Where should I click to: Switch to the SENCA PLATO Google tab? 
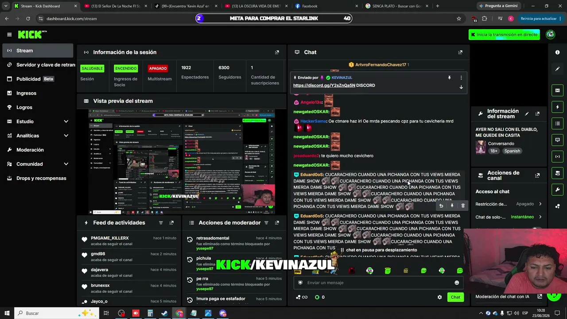398,6
